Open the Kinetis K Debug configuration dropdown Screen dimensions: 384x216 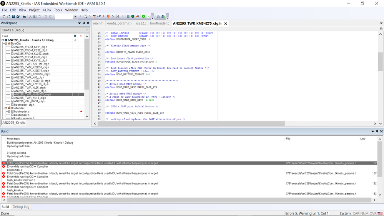click(87, 30)
